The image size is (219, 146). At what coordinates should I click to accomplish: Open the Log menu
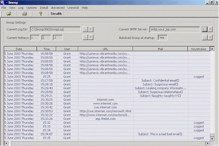coord(21,8)
